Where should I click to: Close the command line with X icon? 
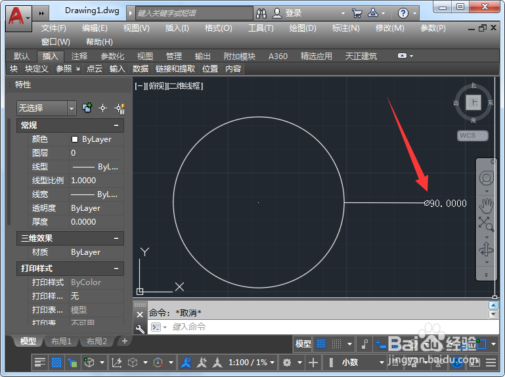click(140, 315)
